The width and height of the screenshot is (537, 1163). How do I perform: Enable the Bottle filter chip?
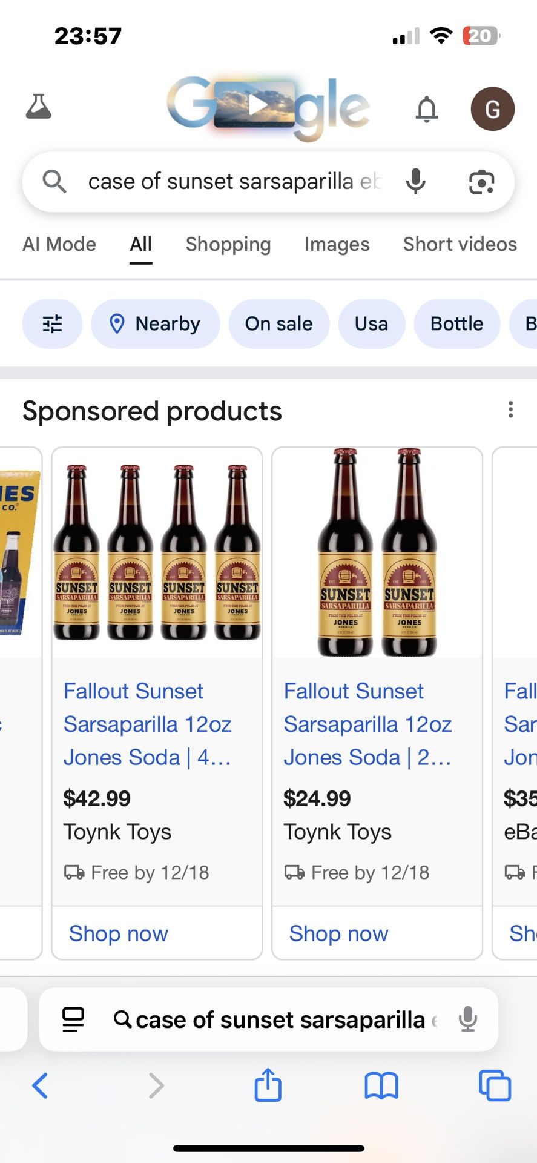coord(457,324)
